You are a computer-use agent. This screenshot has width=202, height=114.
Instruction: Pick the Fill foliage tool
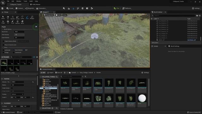click(x=8, y=22)
